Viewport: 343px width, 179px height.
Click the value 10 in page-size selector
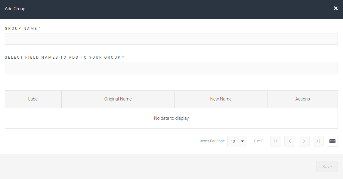point(233,141)
